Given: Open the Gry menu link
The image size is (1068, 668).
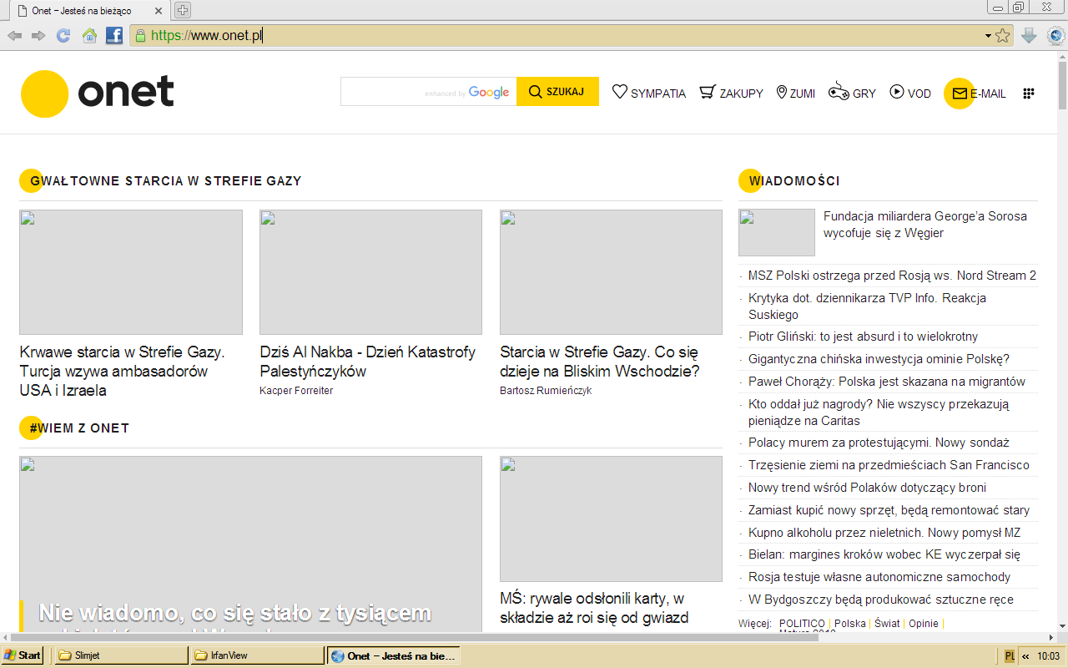Looking at the screenshot, I should tap(864, 94).
